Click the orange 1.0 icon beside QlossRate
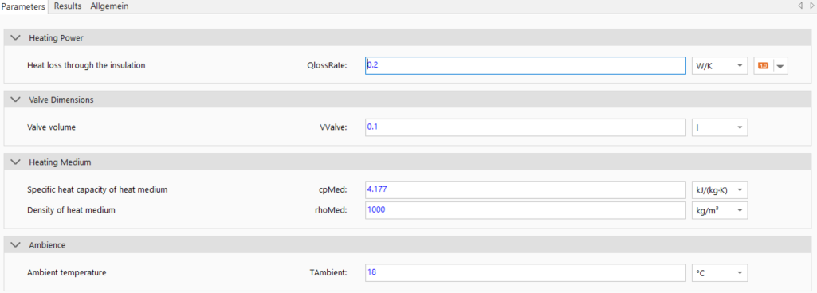817x293 pixels. [764, 65]
